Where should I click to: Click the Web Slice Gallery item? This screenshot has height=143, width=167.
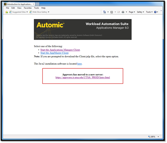(x=39, y=12)
